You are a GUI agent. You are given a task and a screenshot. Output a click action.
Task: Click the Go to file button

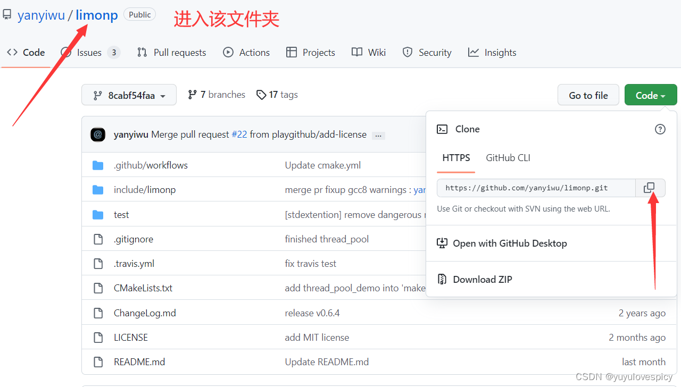(588, 95)
